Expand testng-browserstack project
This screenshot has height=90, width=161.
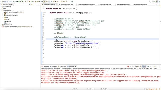tap(1, 27)
